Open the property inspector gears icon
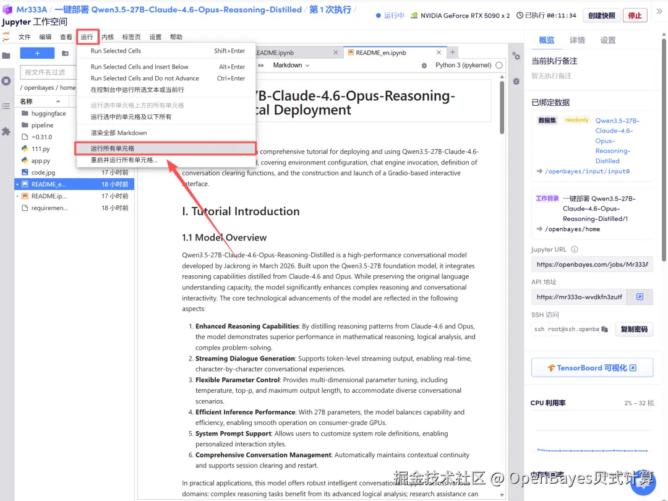668x501 pixels. (516, 56)
